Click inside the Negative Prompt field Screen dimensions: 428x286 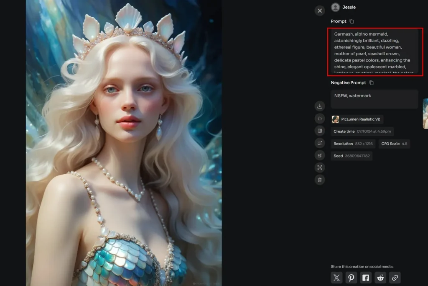tap(374, 99)
